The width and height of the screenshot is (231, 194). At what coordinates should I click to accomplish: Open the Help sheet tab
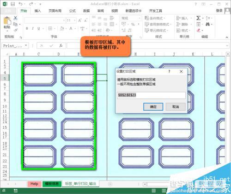click(34, 184)
